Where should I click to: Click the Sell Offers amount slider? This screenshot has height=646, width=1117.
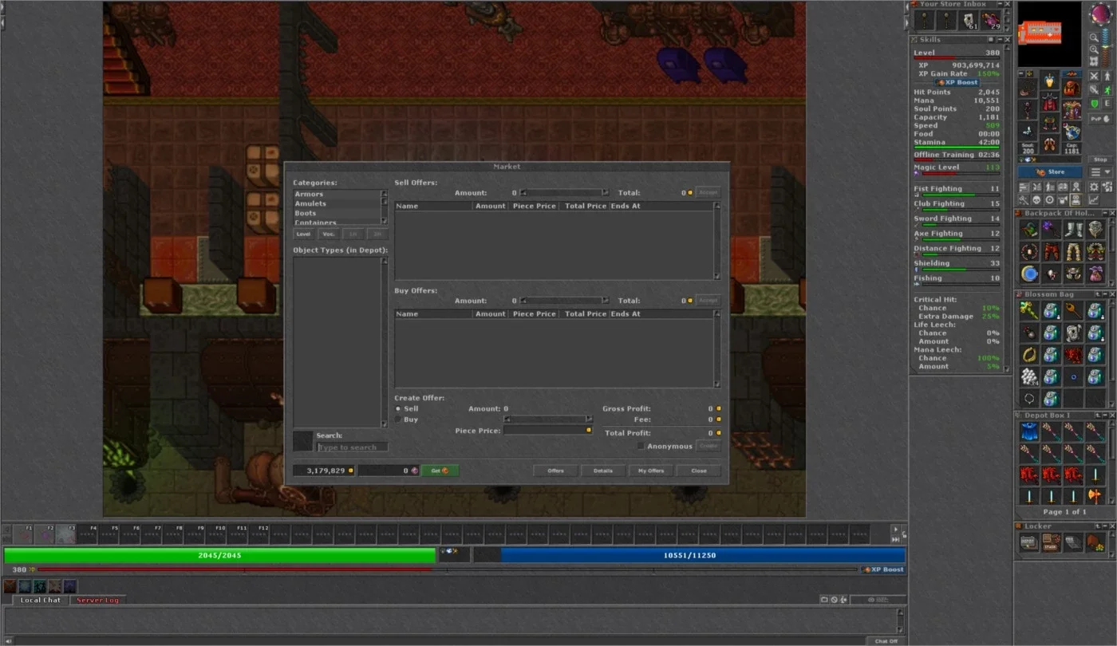point(564,192)
